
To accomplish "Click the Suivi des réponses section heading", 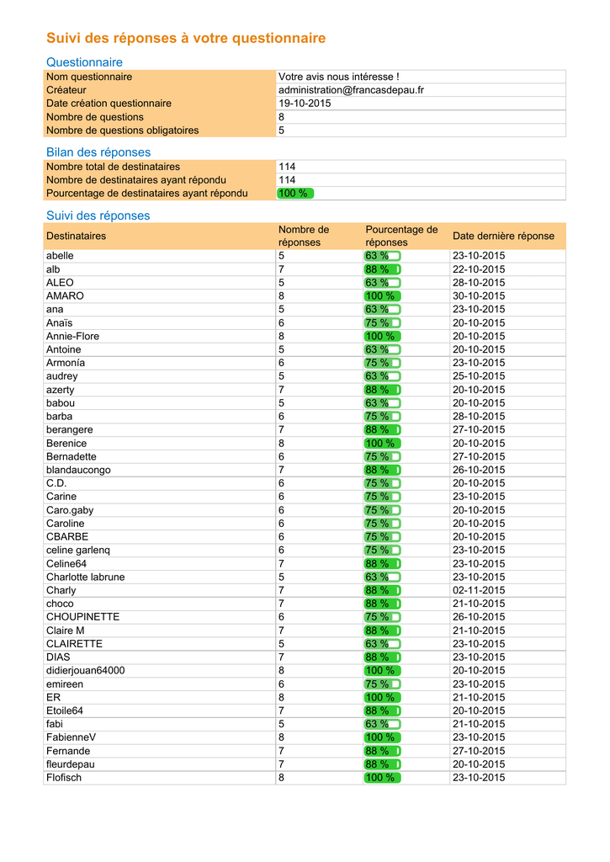I will point(98,215).
